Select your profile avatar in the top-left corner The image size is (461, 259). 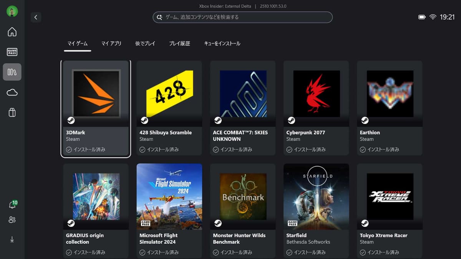[x=13, y=12]
